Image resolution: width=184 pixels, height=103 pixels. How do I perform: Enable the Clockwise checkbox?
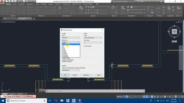tap(85, 46)
